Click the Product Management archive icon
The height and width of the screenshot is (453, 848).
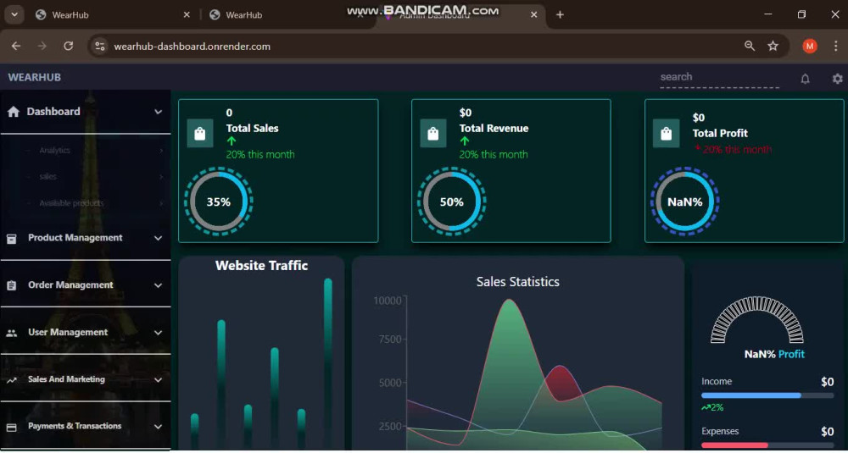[12, 238]
